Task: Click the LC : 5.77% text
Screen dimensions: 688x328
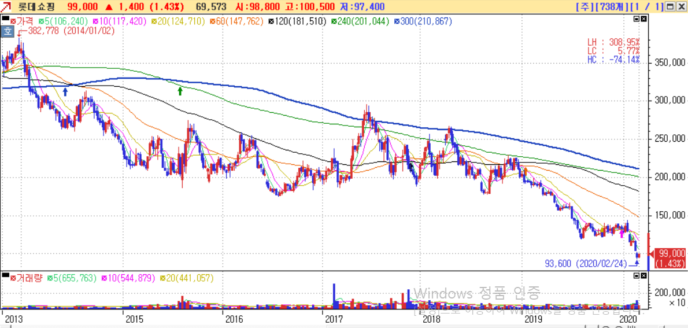Action: click(x=614, y=51)
